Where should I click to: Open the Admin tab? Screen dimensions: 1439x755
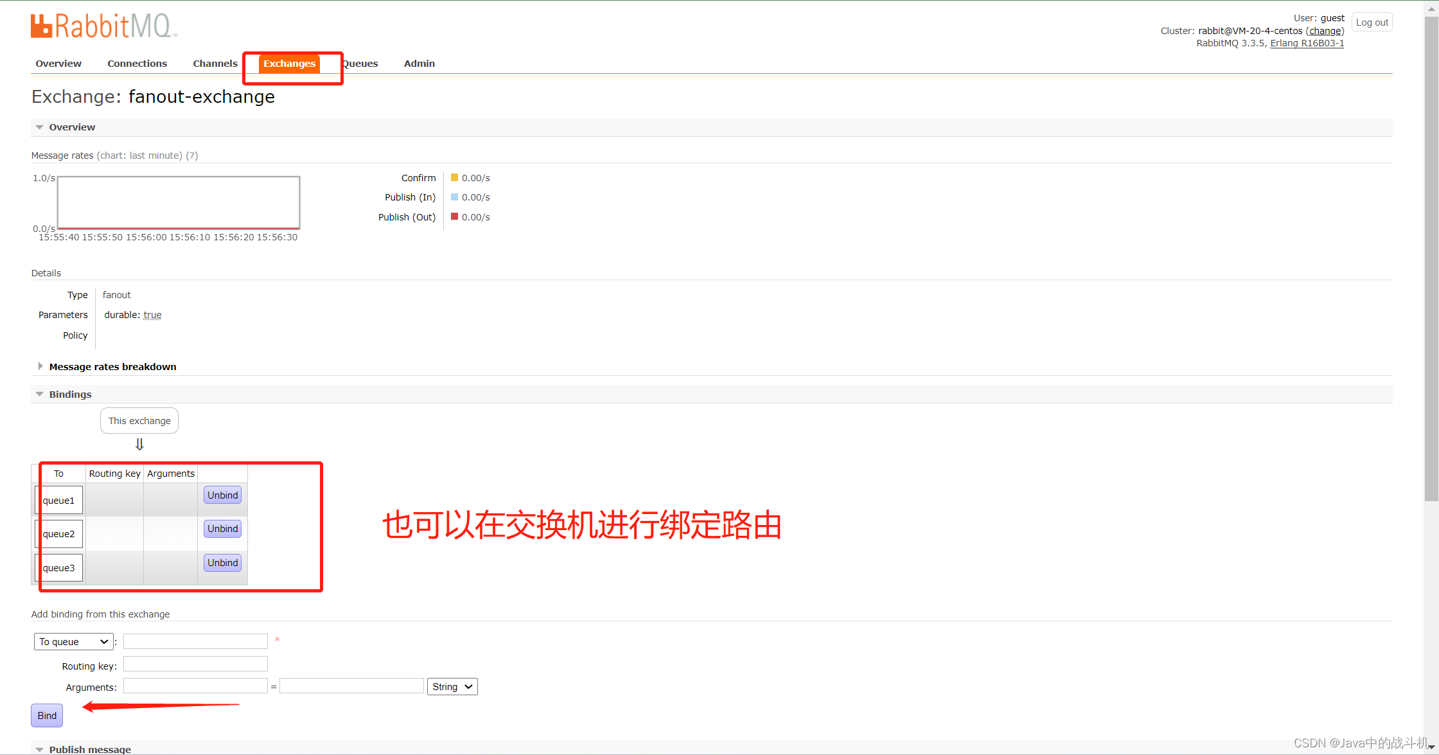tap(419, 63)
